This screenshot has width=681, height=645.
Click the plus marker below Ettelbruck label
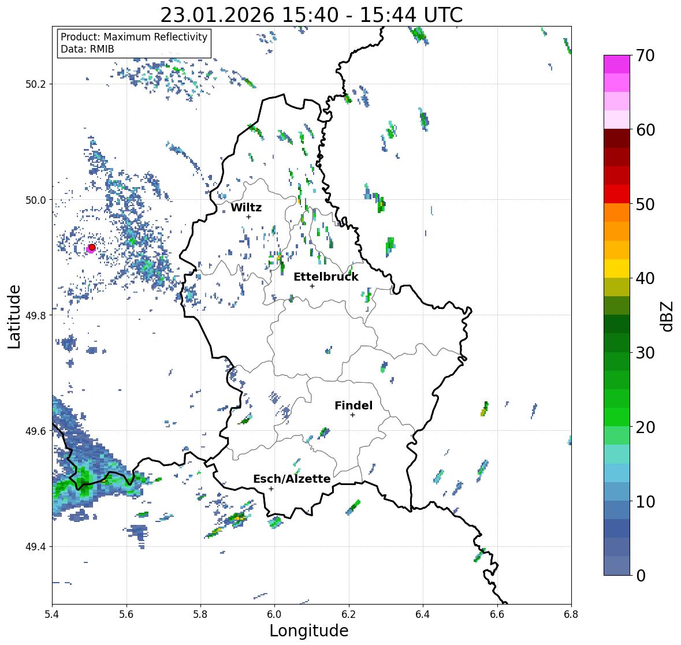[x=312, y=286]
